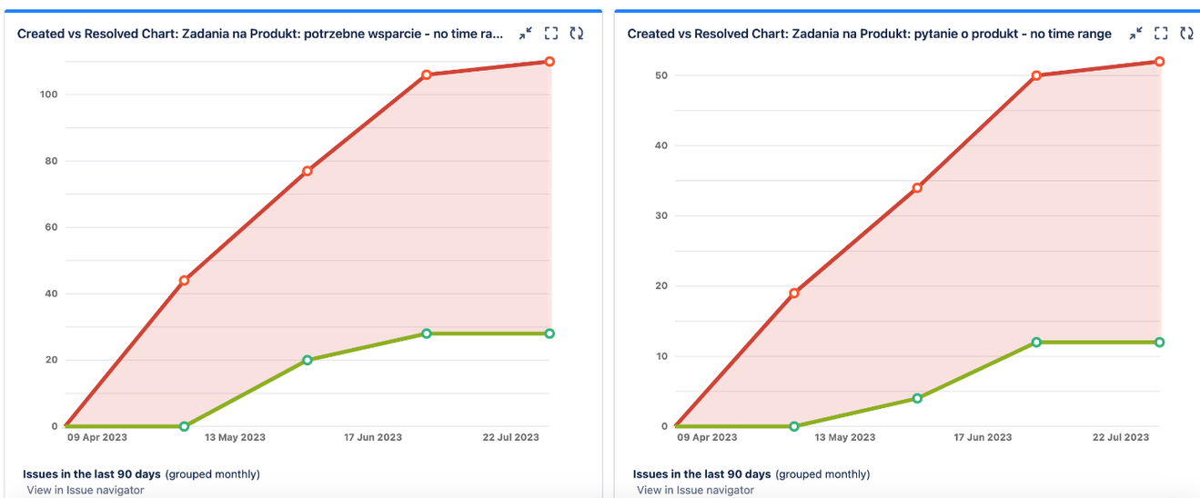Select right chart's final red point at 52
This screenshot has width=1200, height=498.
(x=1160, y=62)
